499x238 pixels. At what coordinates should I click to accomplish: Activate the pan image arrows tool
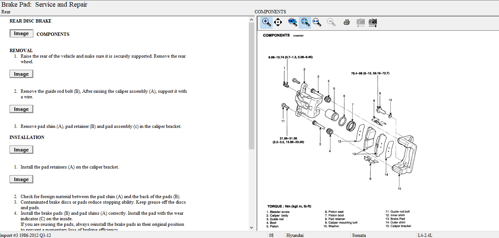(278, 22)
